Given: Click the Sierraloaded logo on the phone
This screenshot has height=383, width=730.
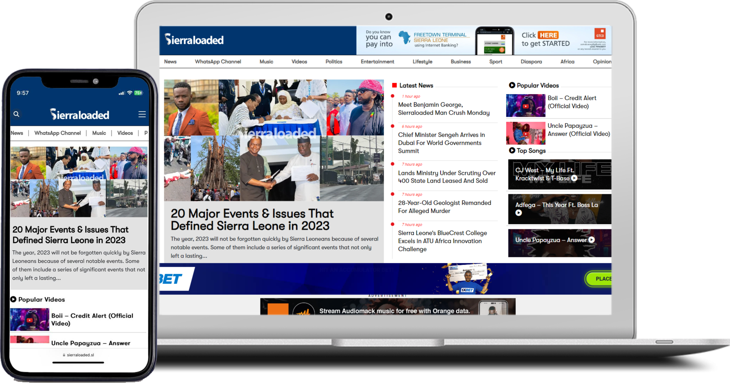Looking at the screenshot, I should coord(80,115).
